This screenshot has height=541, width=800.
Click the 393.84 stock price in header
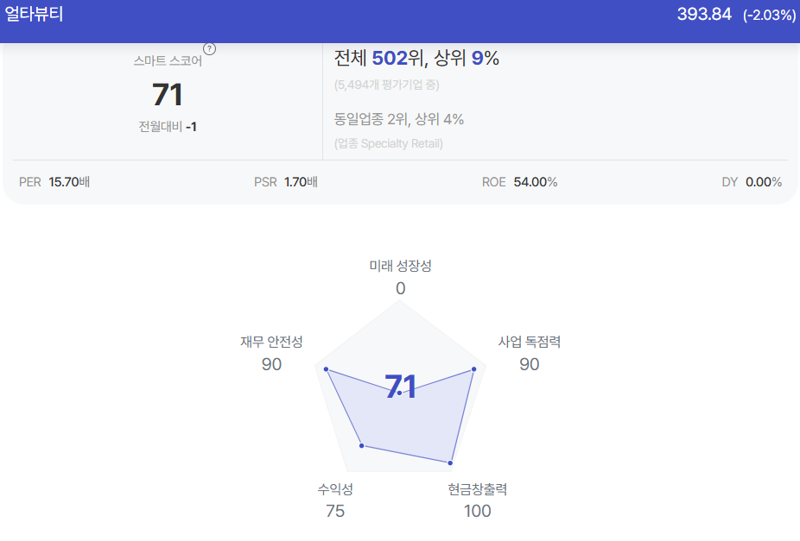coord(704,14)
